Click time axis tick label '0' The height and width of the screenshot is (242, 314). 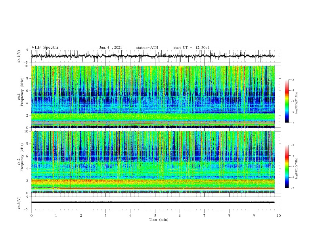tap(31, 216)
